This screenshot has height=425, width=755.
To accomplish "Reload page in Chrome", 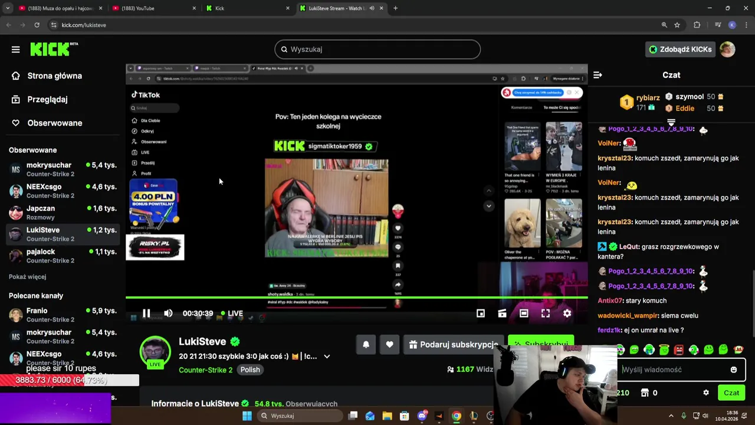I will (37, 25).
